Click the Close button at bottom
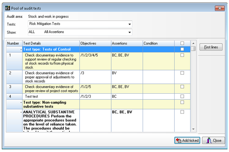Image resolution: width=229 pixels, height=152 pixels. pyautogui.click(x=214, y=140)
